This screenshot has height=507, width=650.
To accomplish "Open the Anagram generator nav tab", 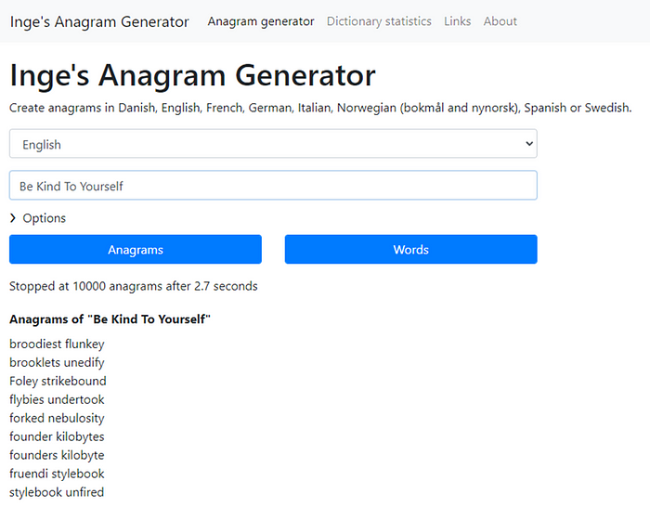I will [x=261, y=21].
